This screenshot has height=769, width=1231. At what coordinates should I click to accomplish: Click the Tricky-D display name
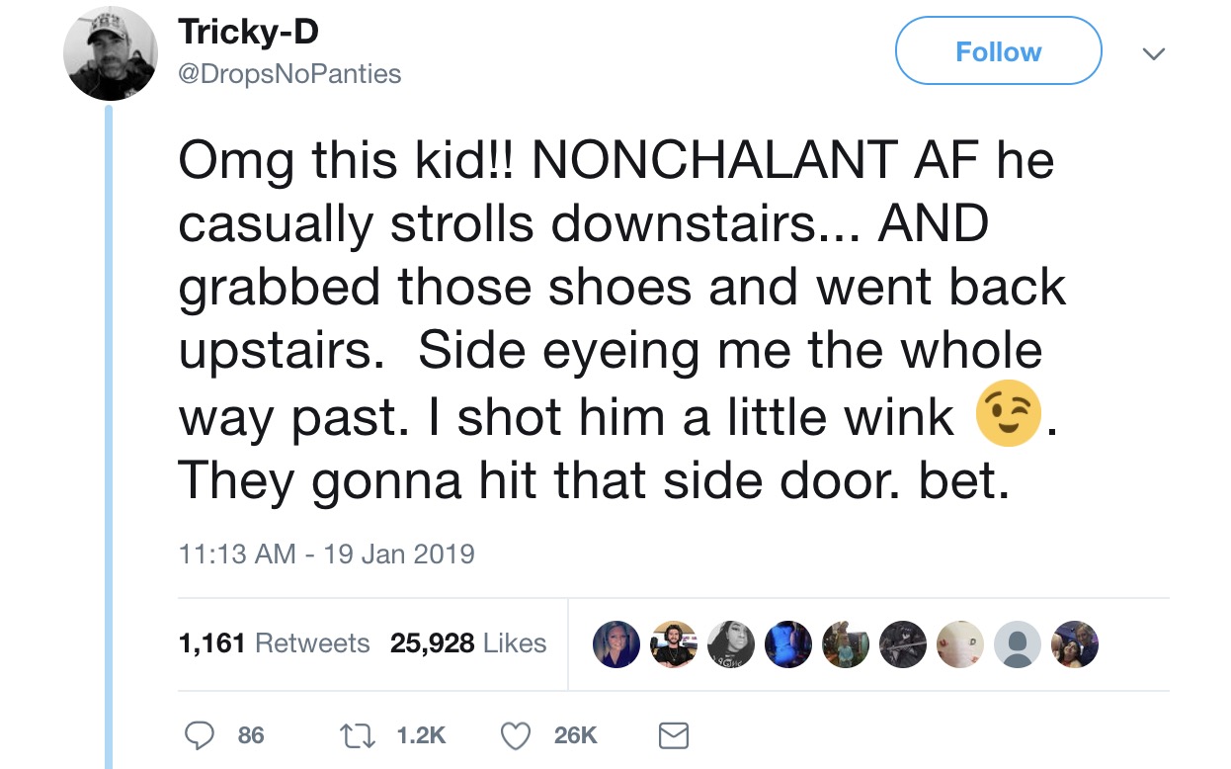pyautogui.click(x=249, y=33)
